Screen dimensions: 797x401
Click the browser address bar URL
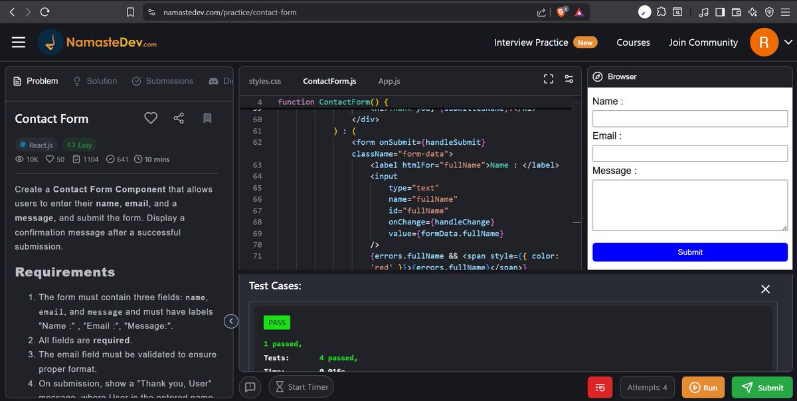[230, 12]
